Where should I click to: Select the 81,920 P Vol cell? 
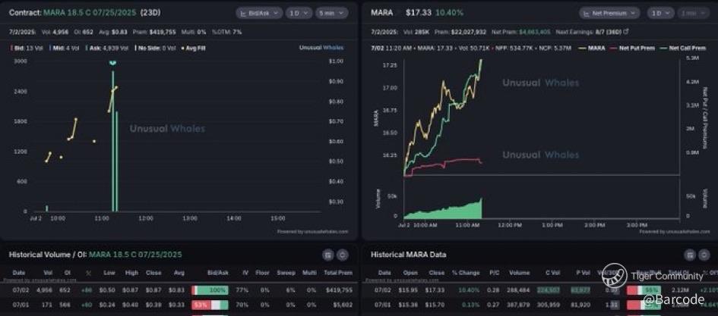pyautogui.click(x=580, y=304)
